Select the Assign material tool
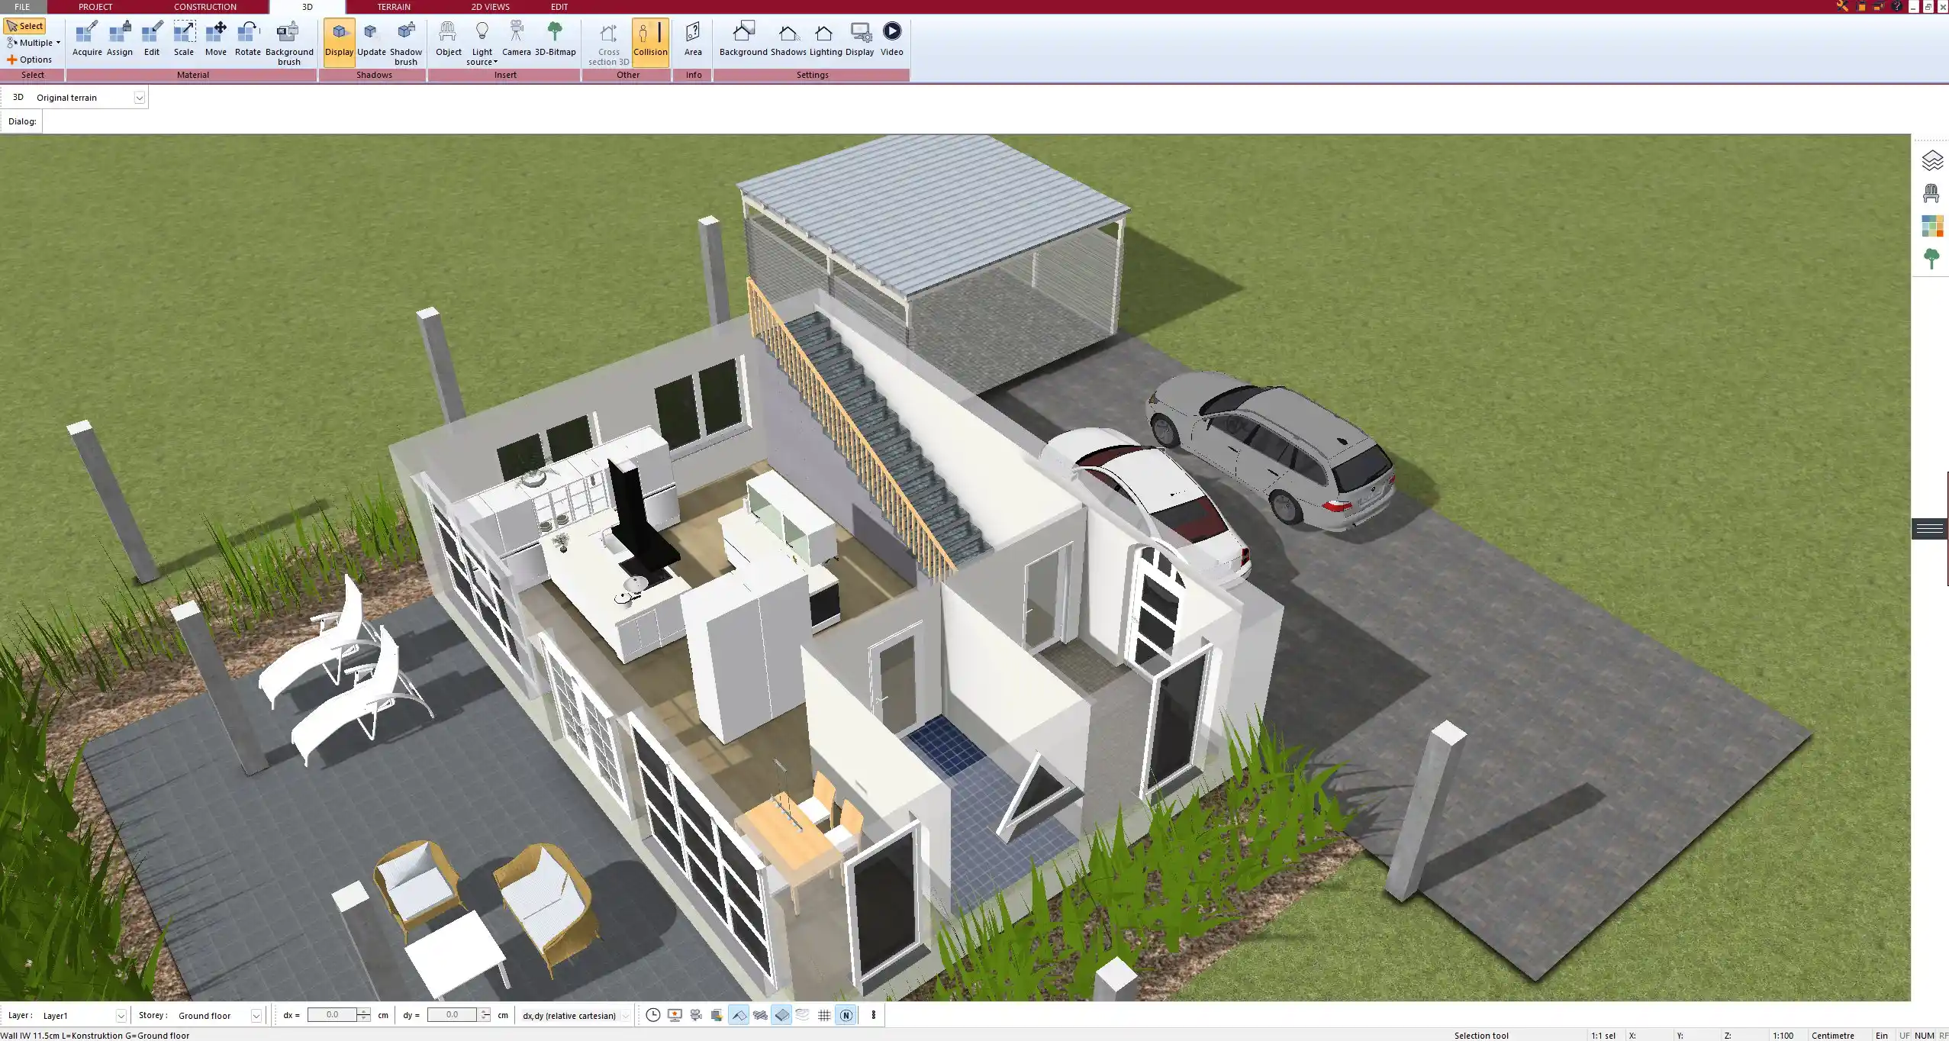 coord(120,39)
